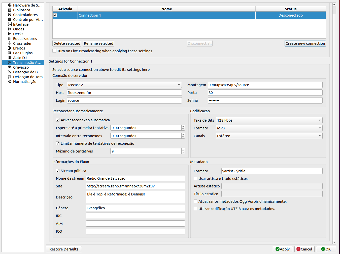The width and height of the screenshot is (340, 254).
Task: Enable Usar artista e título estáticos
Action: coord(195,178)
